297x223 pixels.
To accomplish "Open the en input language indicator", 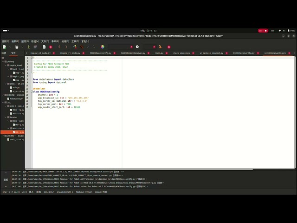I will click(x=272, y=31).
